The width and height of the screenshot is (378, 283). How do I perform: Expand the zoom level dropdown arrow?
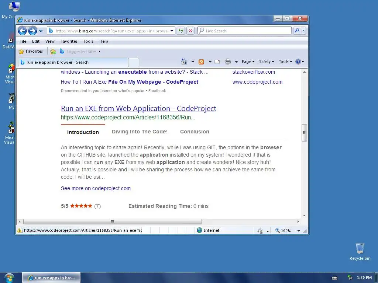[x=299, y=231]
